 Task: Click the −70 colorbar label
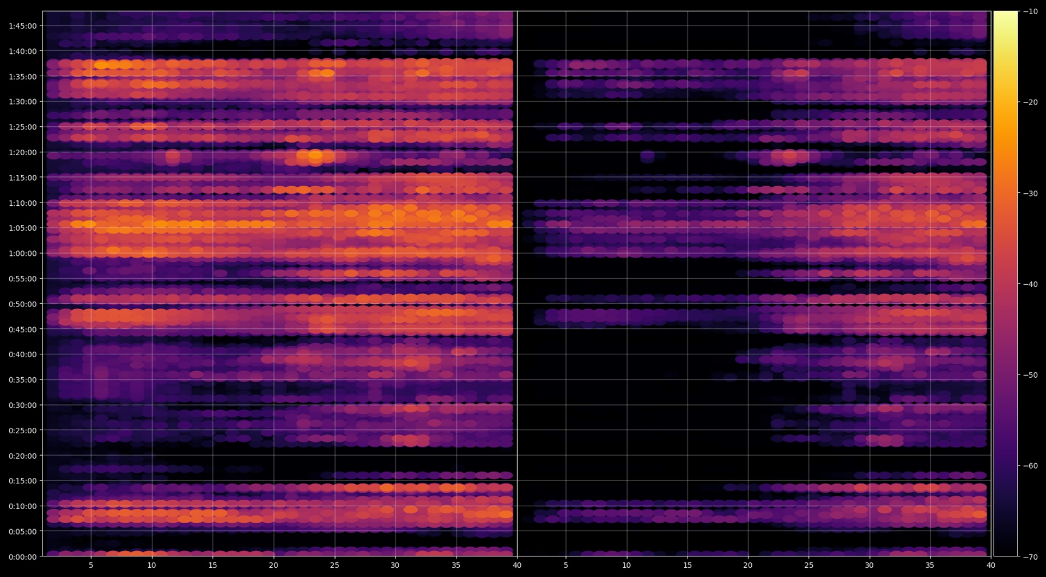pyautogui.click(x=1030, y=557)
